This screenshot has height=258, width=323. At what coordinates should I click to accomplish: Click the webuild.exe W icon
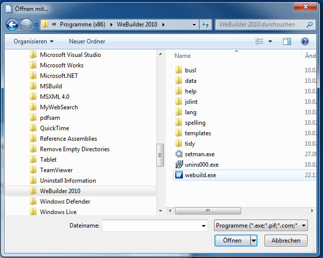179,175
